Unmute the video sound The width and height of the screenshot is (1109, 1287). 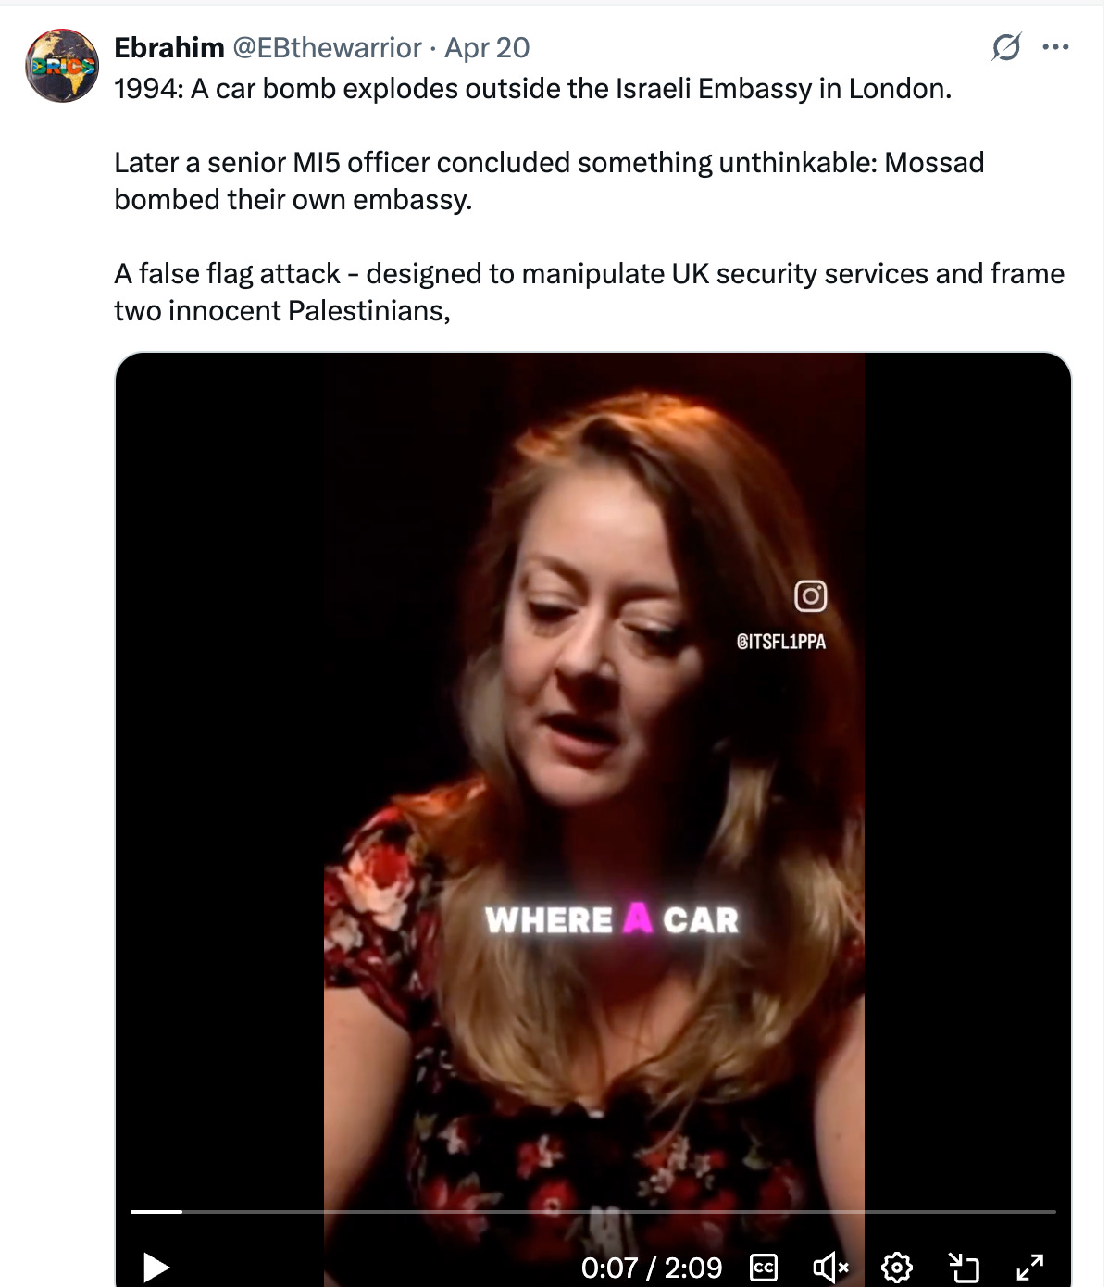coord(830,1267)
